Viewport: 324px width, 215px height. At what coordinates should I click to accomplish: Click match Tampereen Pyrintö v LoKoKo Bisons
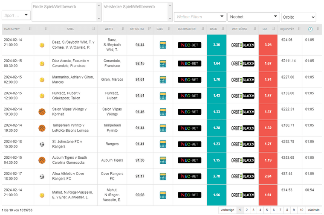click(x=70, y=128)
